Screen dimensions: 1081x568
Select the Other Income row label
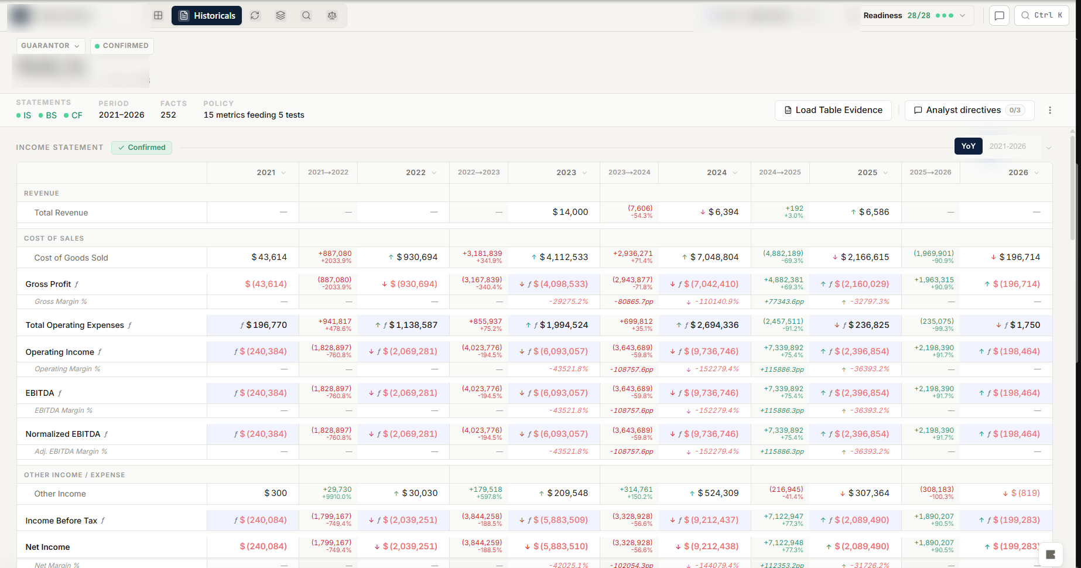coord(60,494)
